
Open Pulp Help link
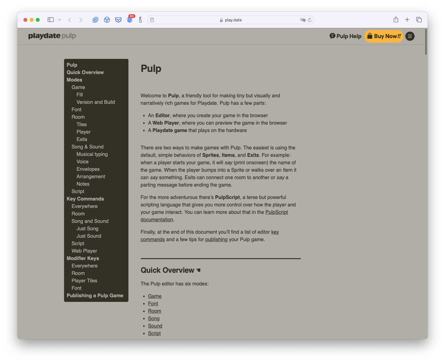pos(345,36)
